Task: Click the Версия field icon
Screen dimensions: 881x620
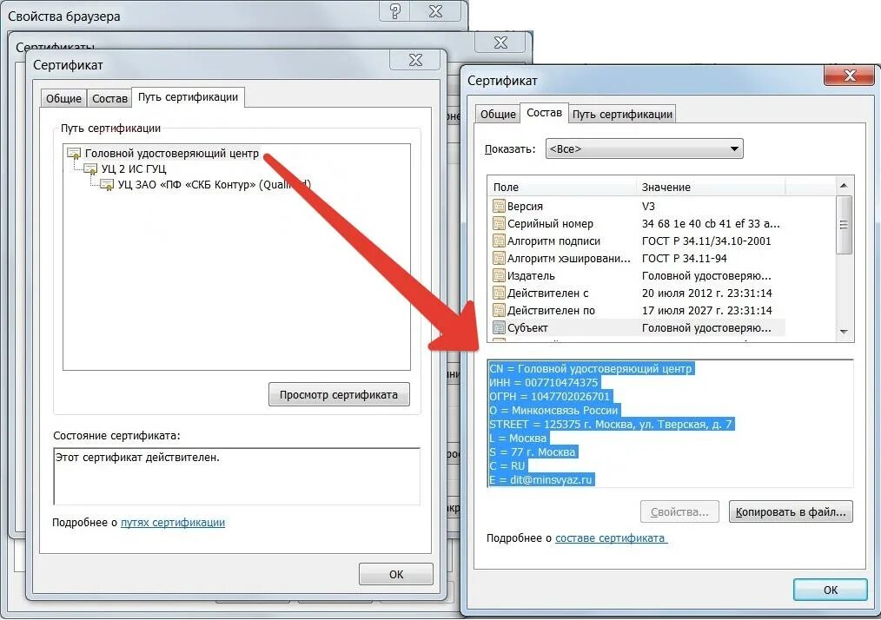Action: 499,206
